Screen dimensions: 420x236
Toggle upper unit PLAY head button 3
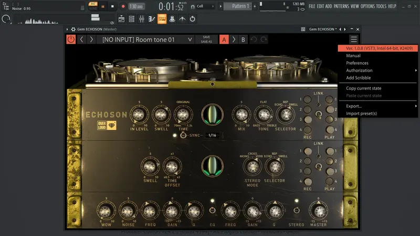(330, 120)
